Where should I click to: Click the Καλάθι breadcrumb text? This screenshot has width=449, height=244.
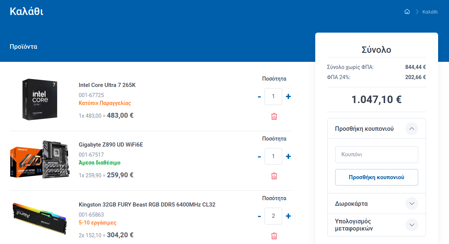430,12
